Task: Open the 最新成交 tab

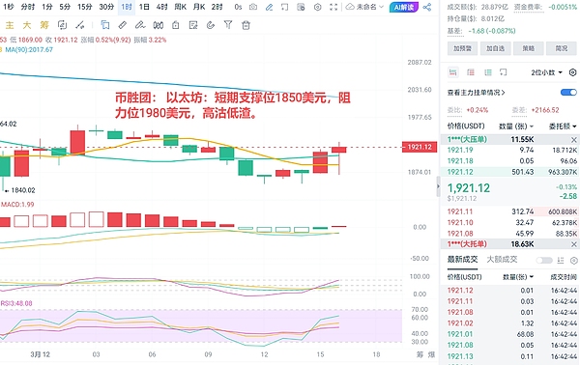Action: click(462, 260)
